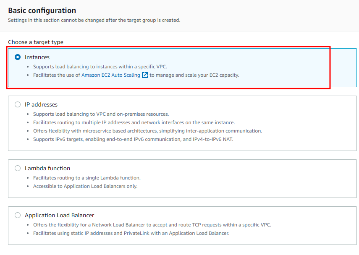Image resolution: width=359 pixels, height=255 pixels.
Task: Choose the IP addresses radio button
Action: coord(18,104)
